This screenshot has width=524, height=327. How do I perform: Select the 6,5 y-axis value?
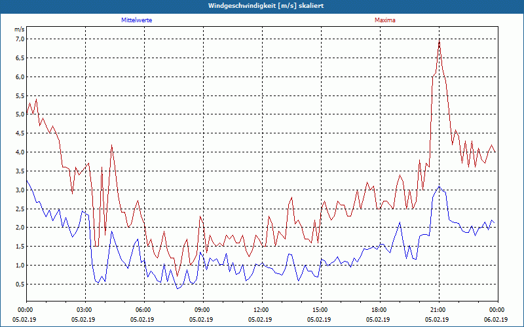click(x=20, y=58)
